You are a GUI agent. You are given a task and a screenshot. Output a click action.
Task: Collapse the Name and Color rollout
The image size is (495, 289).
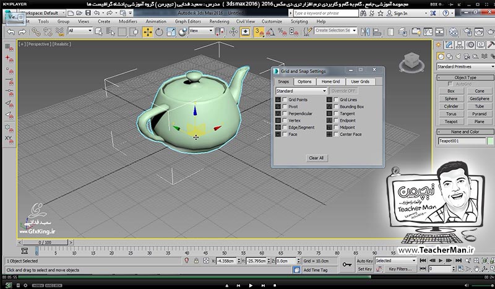[465, 132]
